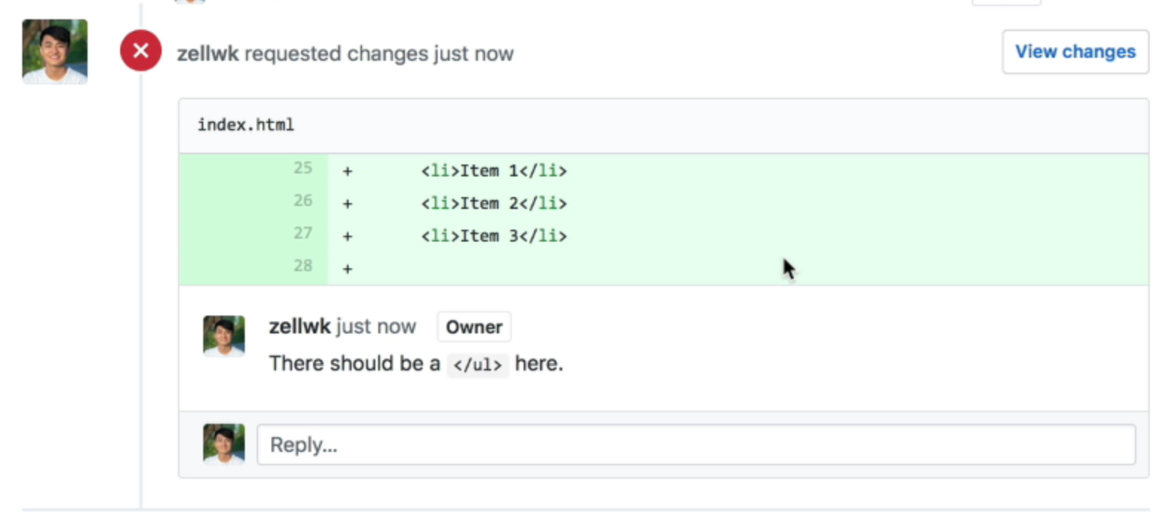Select line 25 via its line number
1172x532 pixels.
pos(303,168)
